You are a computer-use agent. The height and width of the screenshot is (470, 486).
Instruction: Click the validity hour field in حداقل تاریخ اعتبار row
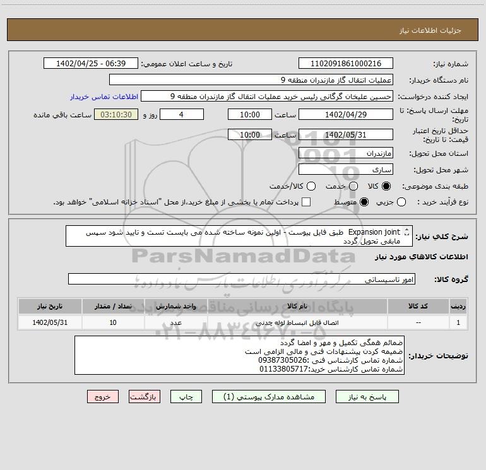click(x=250, y=135)
